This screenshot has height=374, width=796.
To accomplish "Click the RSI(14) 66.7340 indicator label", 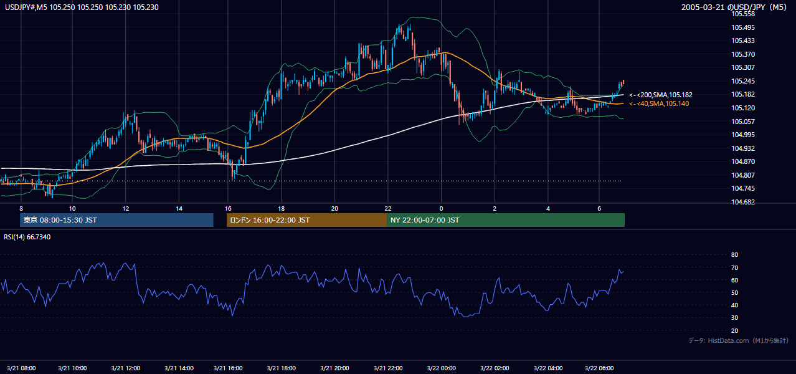I will [27, 237].
